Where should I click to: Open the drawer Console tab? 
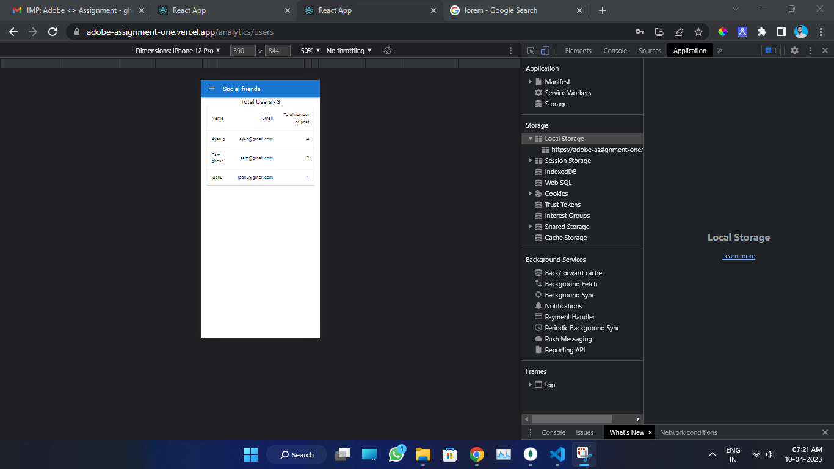coord(554,432)
